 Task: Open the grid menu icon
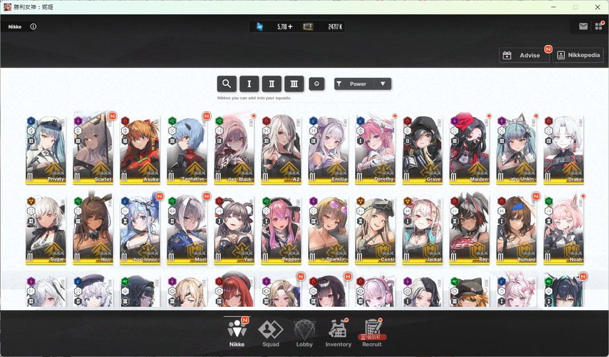(598, 26)
